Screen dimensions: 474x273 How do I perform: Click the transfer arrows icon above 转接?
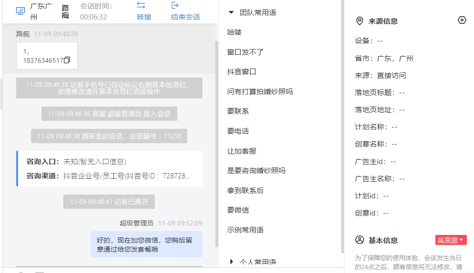(x=141, y=5)
